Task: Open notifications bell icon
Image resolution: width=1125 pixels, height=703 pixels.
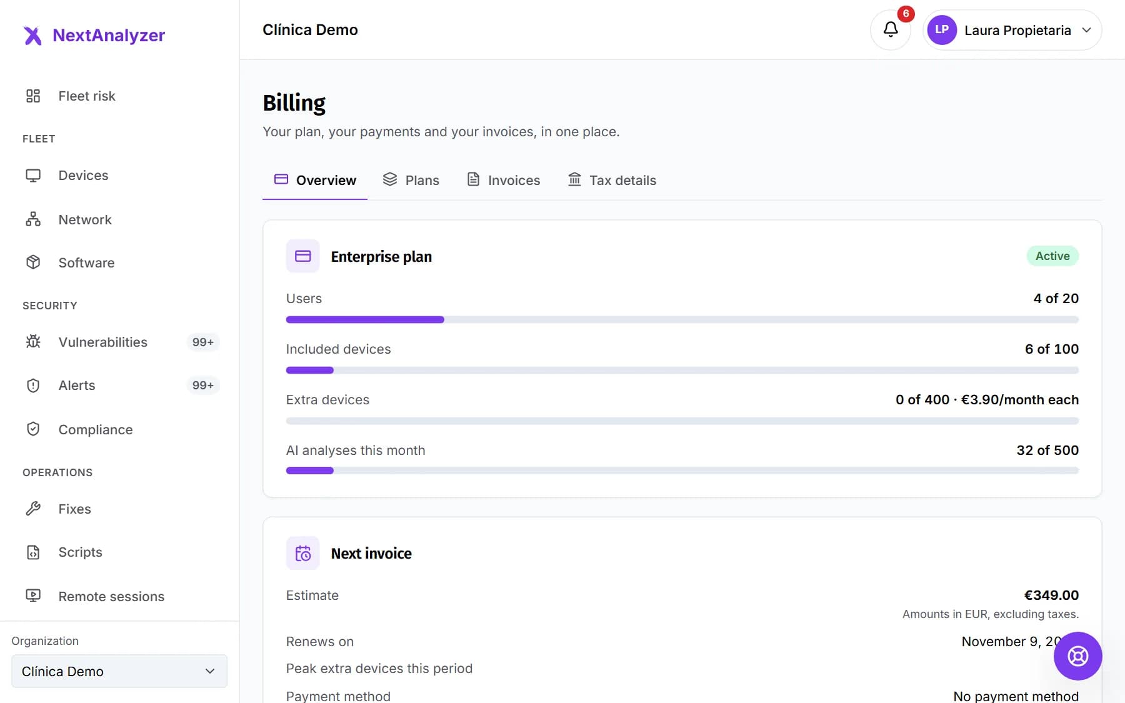Action: [891, 29]
